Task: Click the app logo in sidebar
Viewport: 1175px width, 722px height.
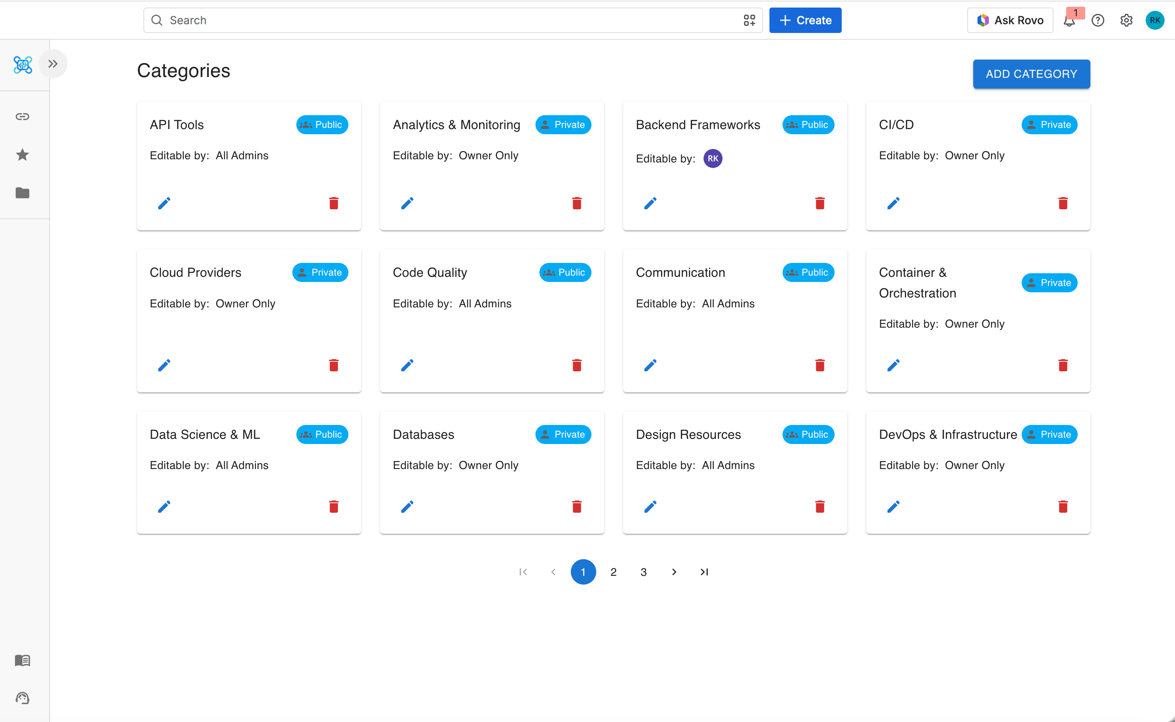Action: coord(23,64)
